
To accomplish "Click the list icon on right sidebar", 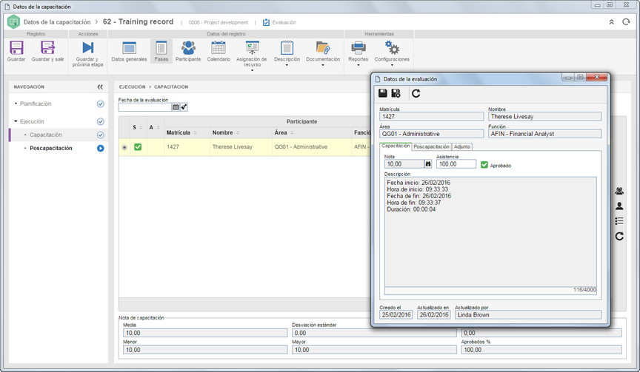I will (619, 221).
